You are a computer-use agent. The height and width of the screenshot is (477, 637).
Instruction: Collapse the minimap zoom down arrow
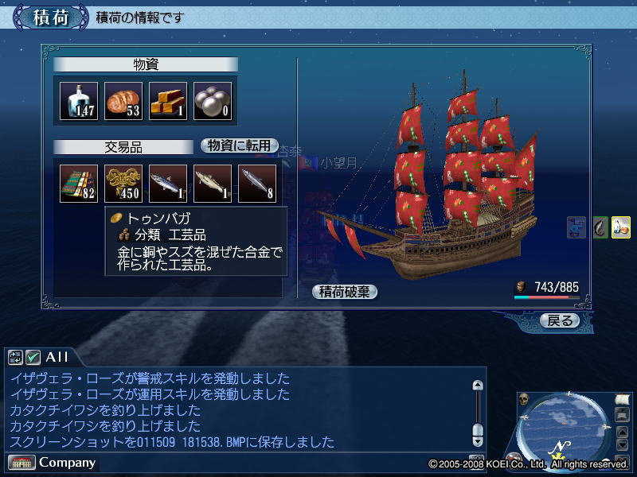[623, 445]
